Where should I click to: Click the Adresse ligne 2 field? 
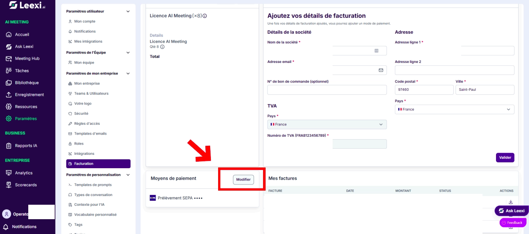pyautogui.click(x=455, y=70)
